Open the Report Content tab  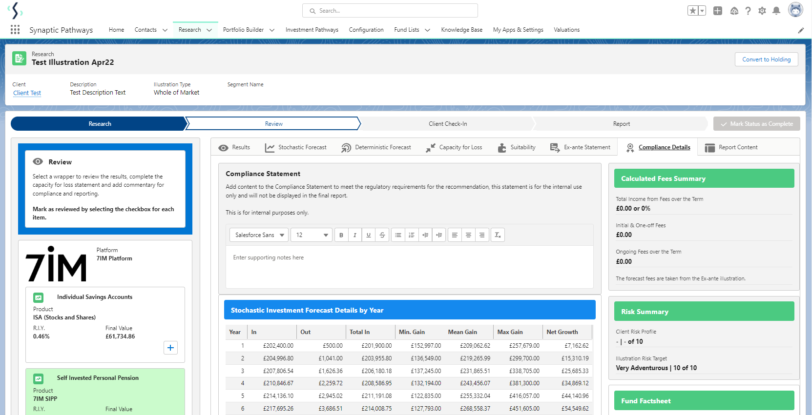tap(731, 147)
